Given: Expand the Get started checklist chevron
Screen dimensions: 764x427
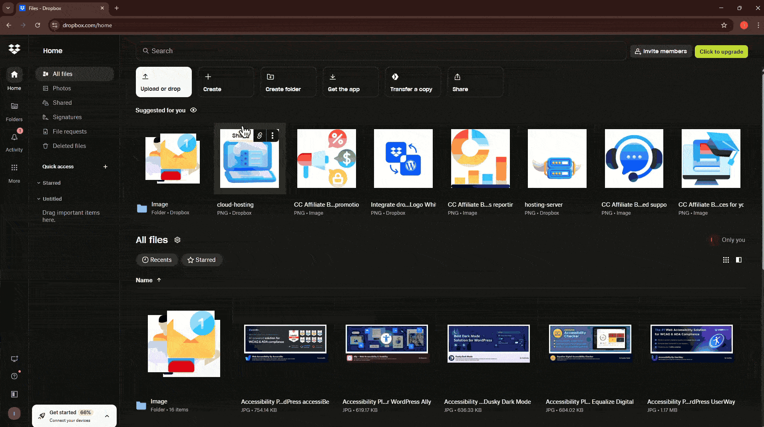Looking at the screenshot, I should [107, 416].
